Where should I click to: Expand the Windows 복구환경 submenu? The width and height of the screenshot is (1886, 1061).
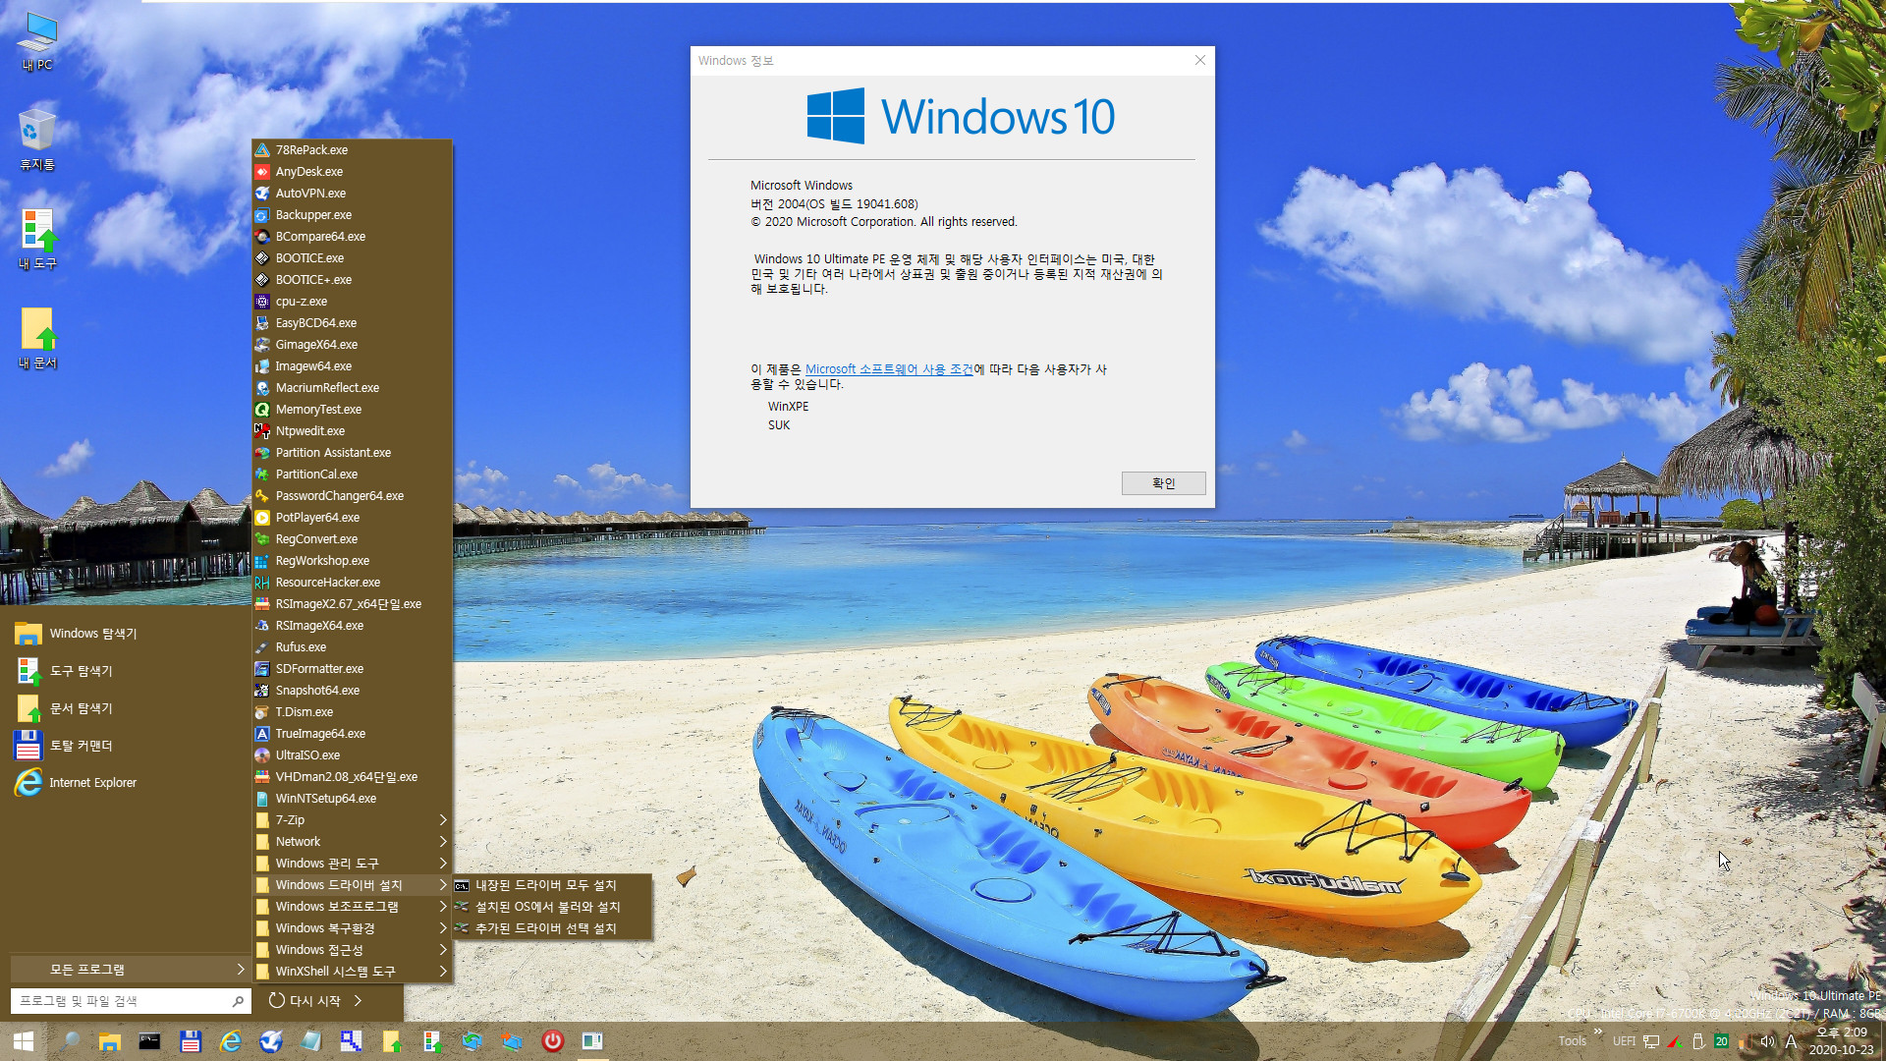(x=352, y=928)
